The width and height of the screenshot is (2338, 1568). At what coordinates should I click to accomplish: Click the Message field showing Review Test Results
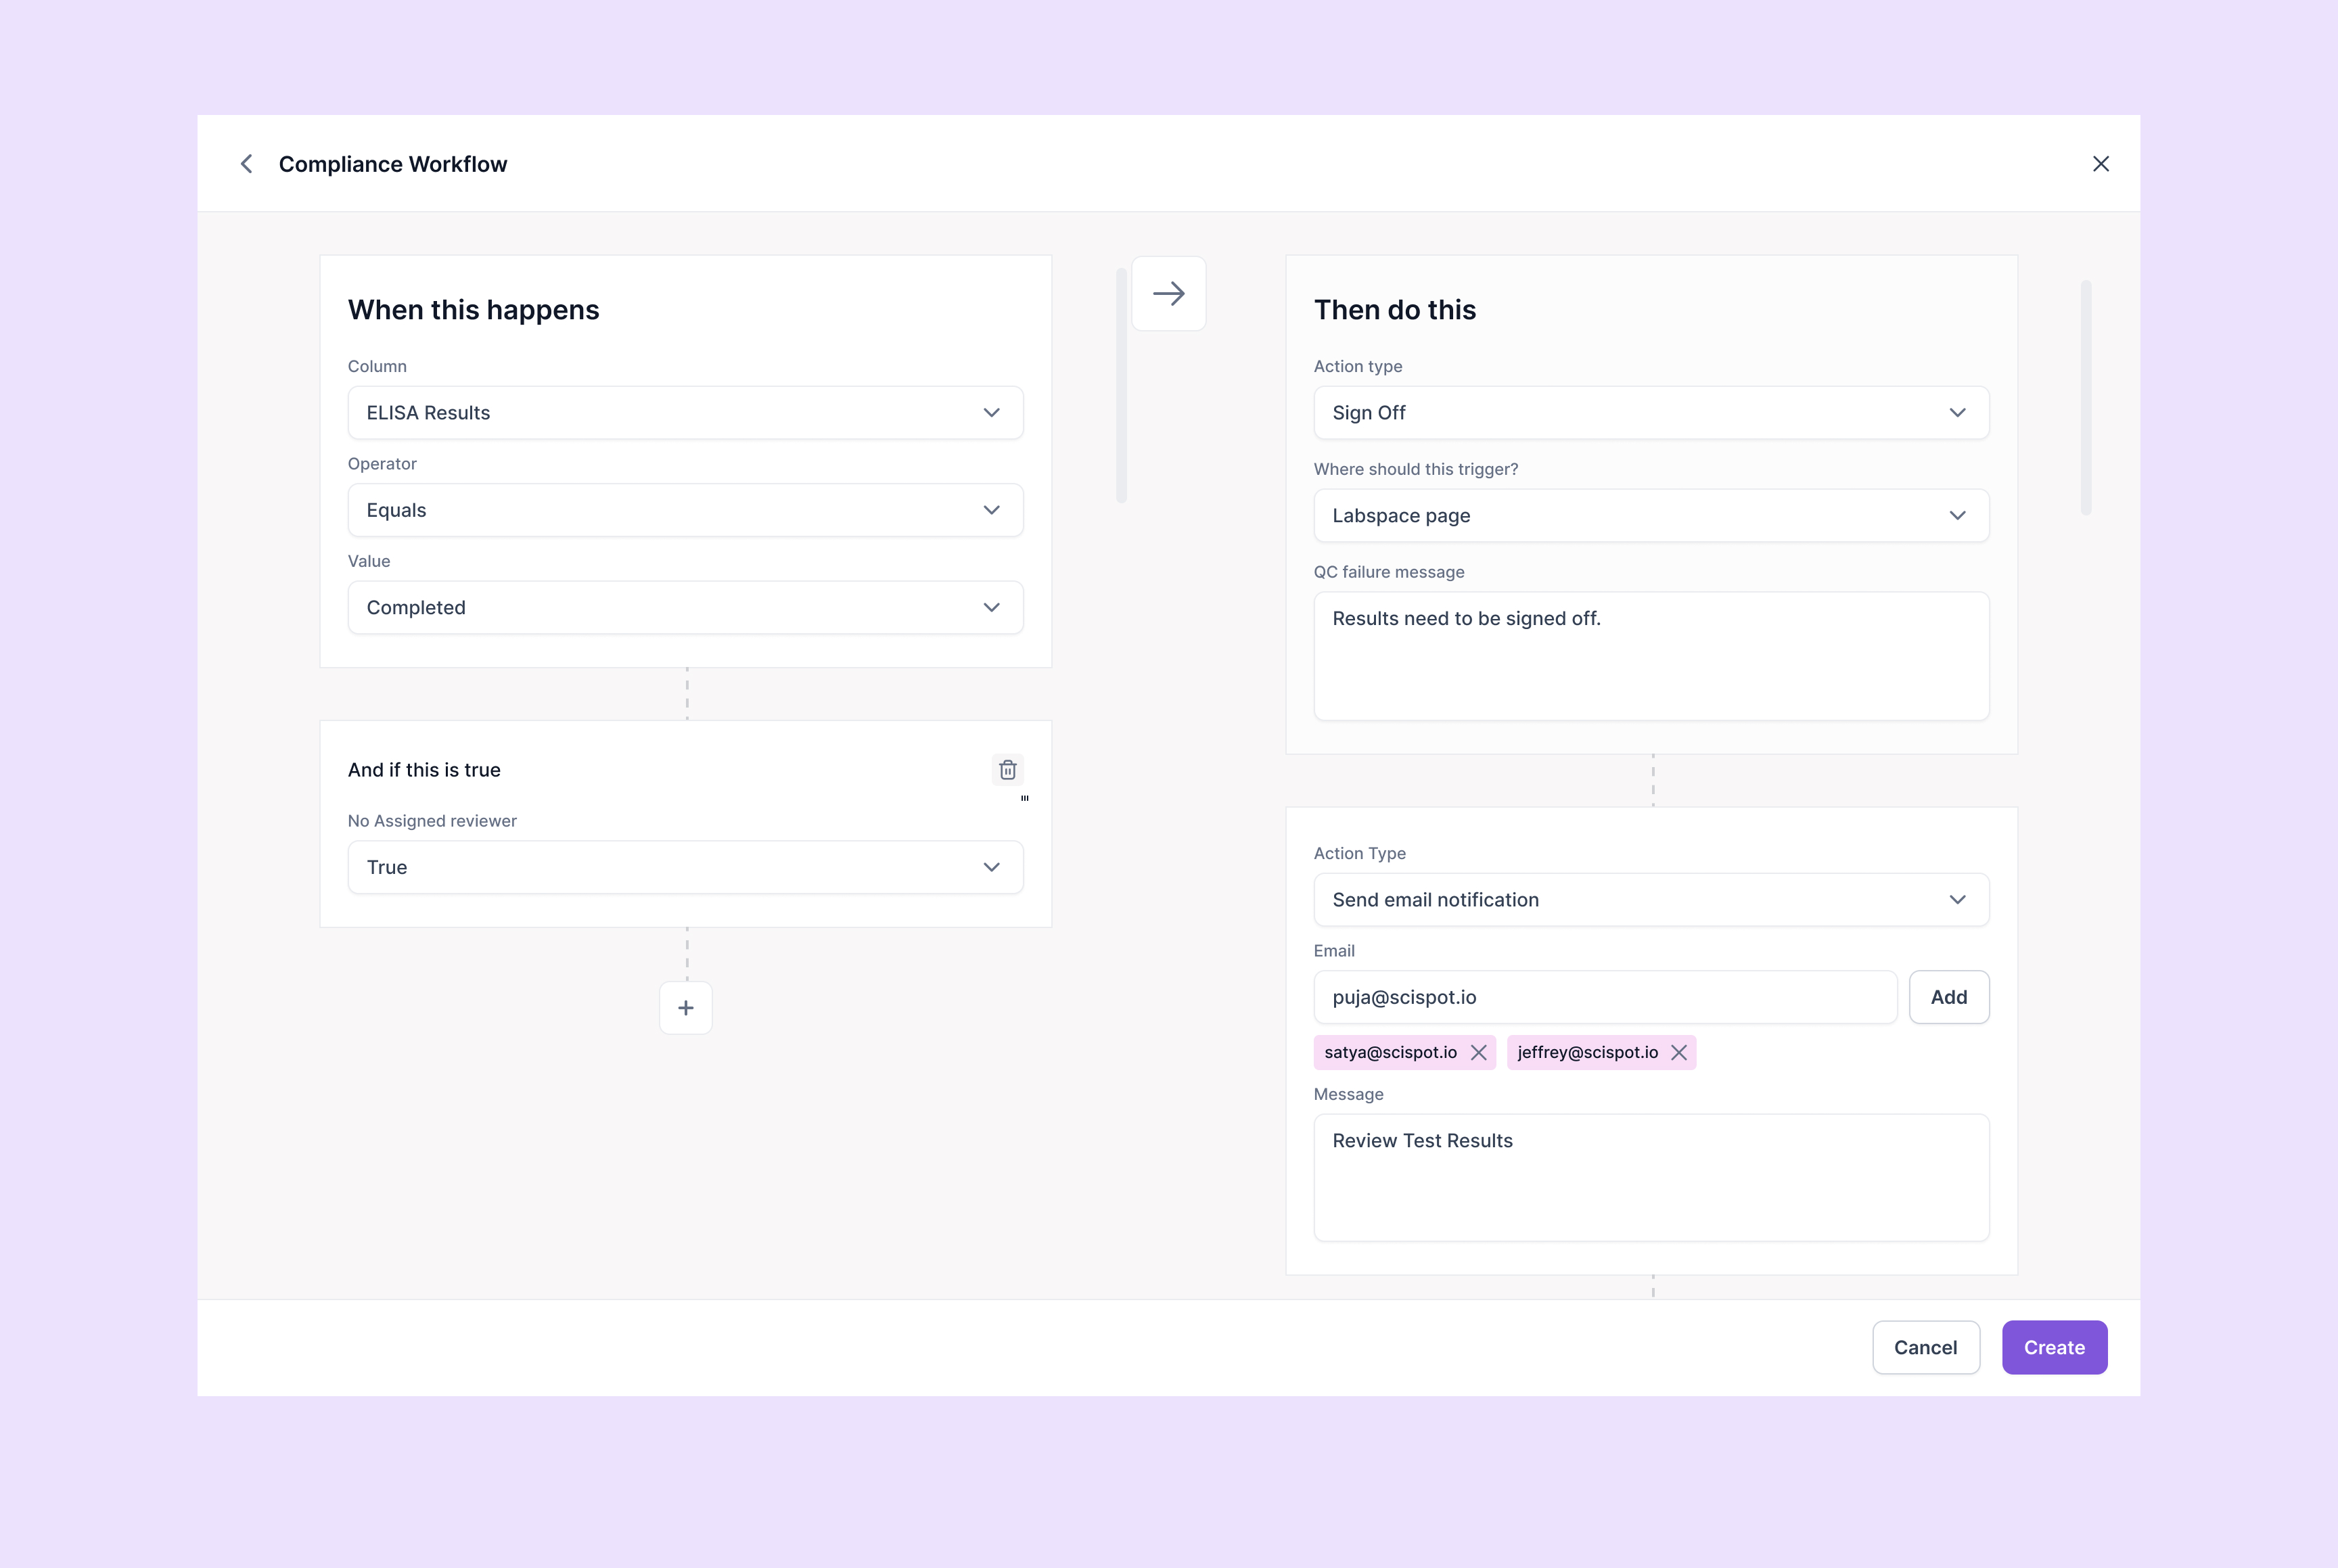click(1651, 1178)
